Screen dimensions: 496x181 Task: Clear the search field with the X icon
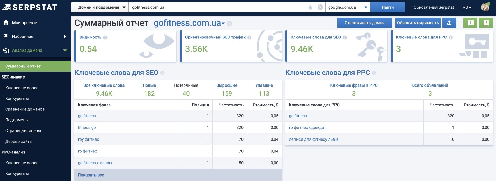(320, 7)
